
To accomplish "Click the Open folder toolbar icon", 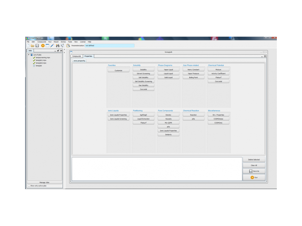I will pyautogui.click(x=32, y=46).
